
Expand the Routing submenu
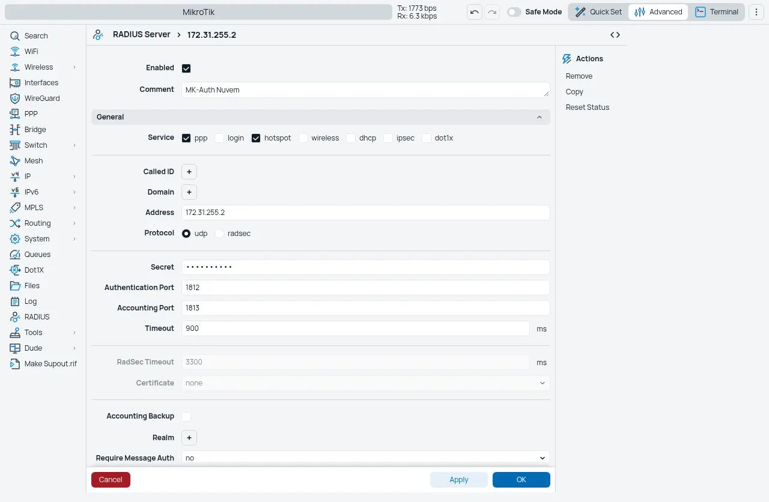coord(74,223)
